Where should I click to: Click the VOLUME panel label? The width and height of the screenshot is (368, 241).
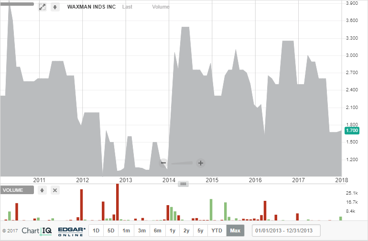click(17, 190)
